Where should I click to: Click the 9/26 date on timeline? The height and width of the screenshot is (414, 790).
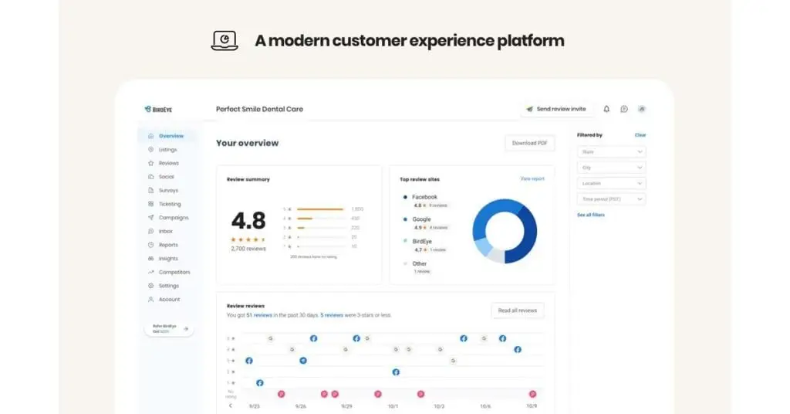pos(301,406)
